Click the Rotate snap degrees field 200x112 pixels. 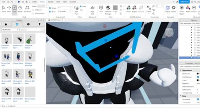tap(65, 8)
